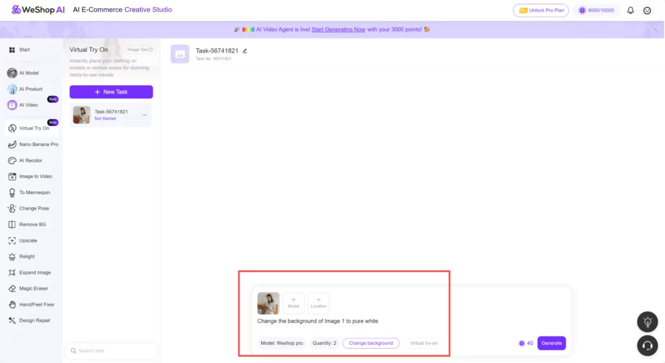665x363 pixels.
Task: Open AI Recolor tool
Action: point(25,160)
